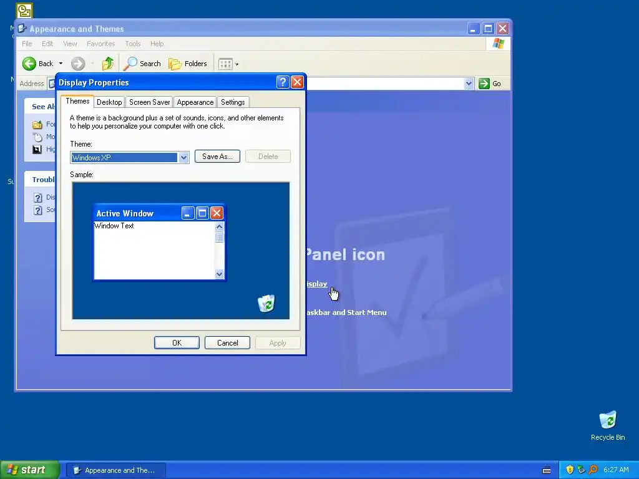
Task: Open the Views toolbar icon
Action: click(x=225, y=64)
